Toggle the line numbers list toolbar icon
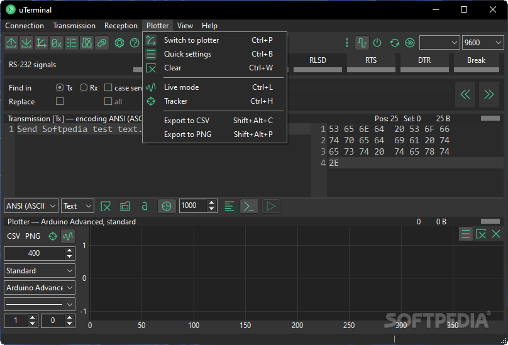 [72, 43]
